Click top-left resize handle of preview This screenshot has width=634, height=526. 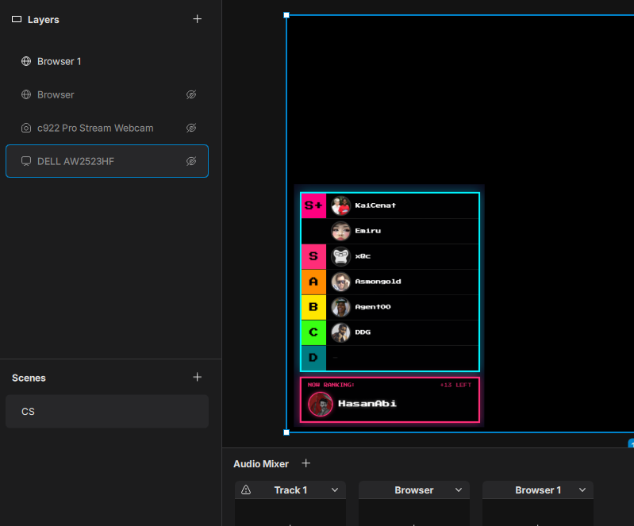pyautogui.click(x=286, y=15)
